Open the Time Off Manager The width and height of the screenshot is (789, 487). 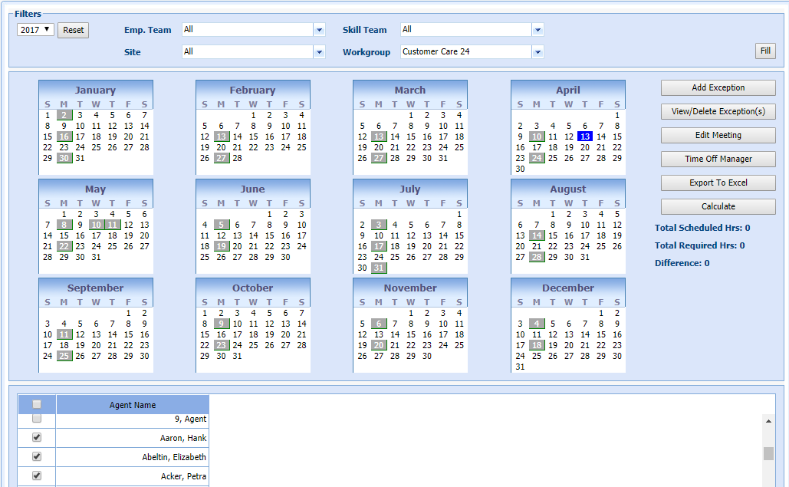718,160
